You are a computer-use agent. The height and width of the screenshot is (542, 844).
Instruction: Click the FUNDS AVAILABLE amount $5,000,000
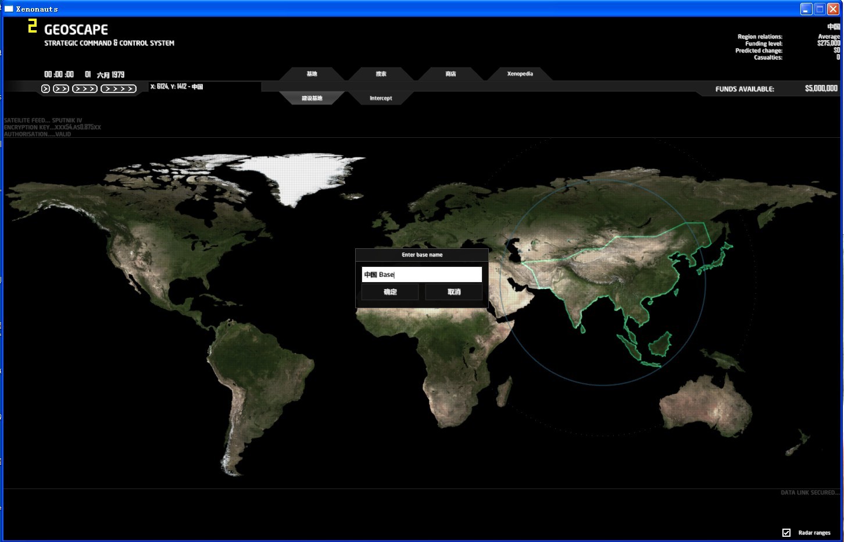[821, 88]
